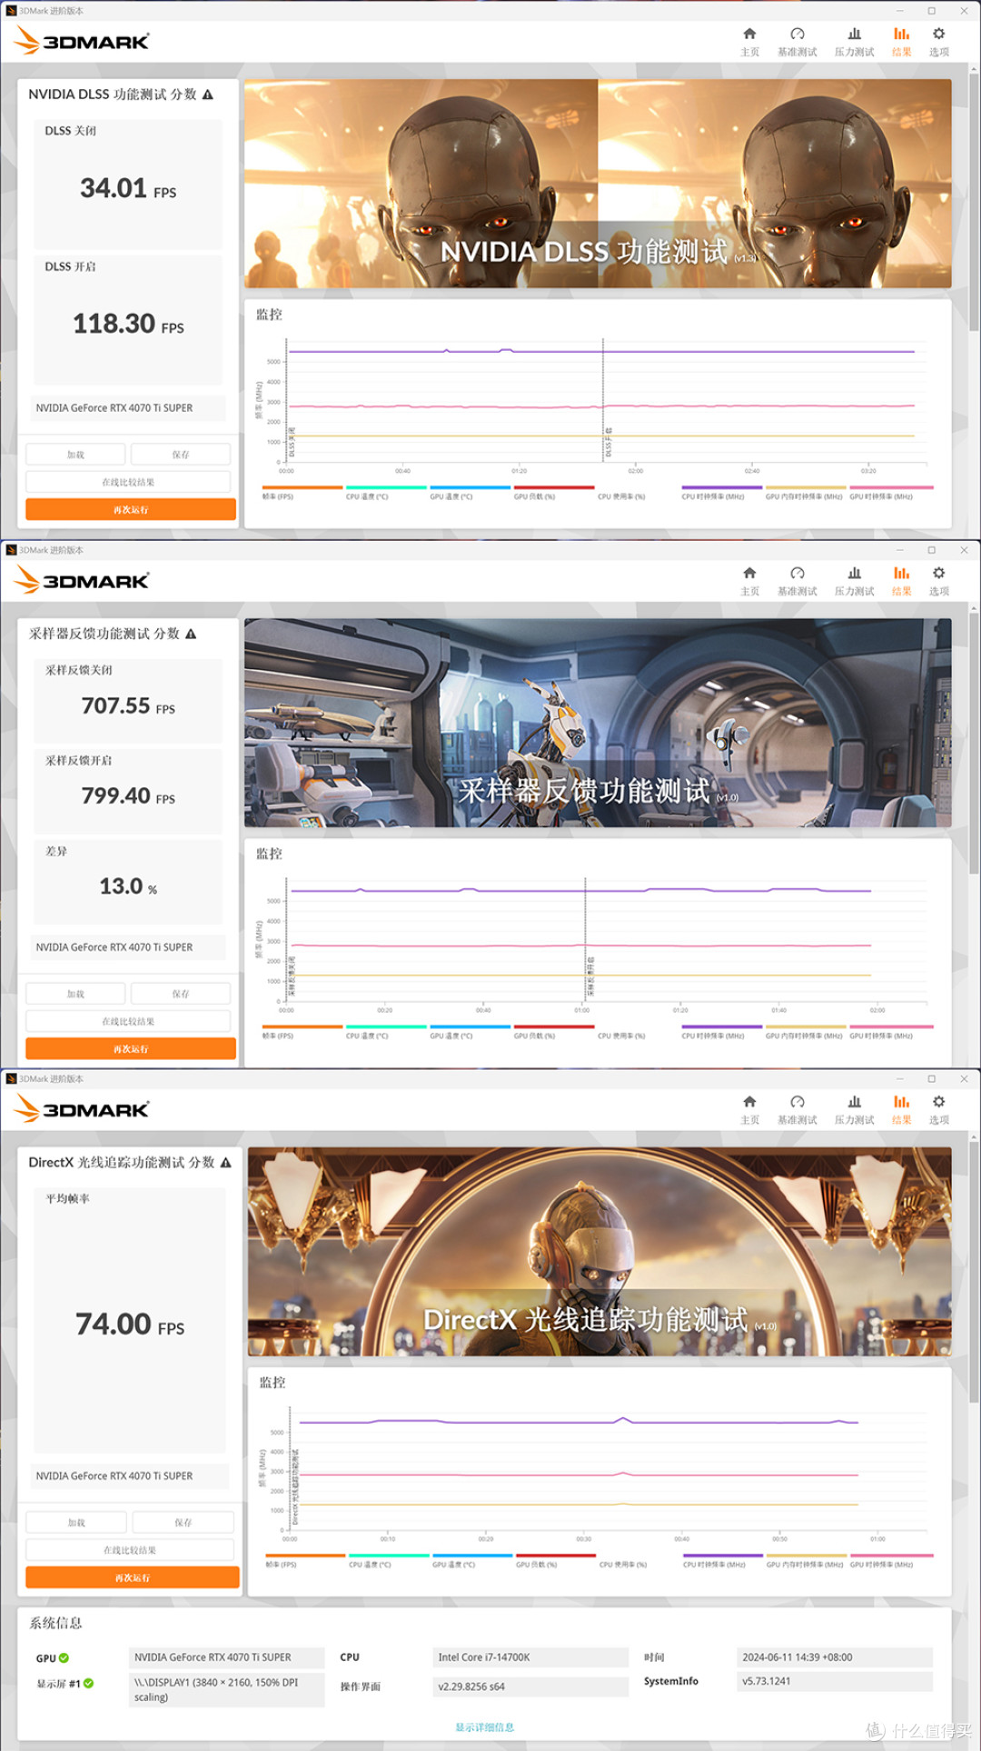This screenshot has height=1751, width=981.
Task: Click 加载 button in DLSS test window
Action: tap(75, 455)
